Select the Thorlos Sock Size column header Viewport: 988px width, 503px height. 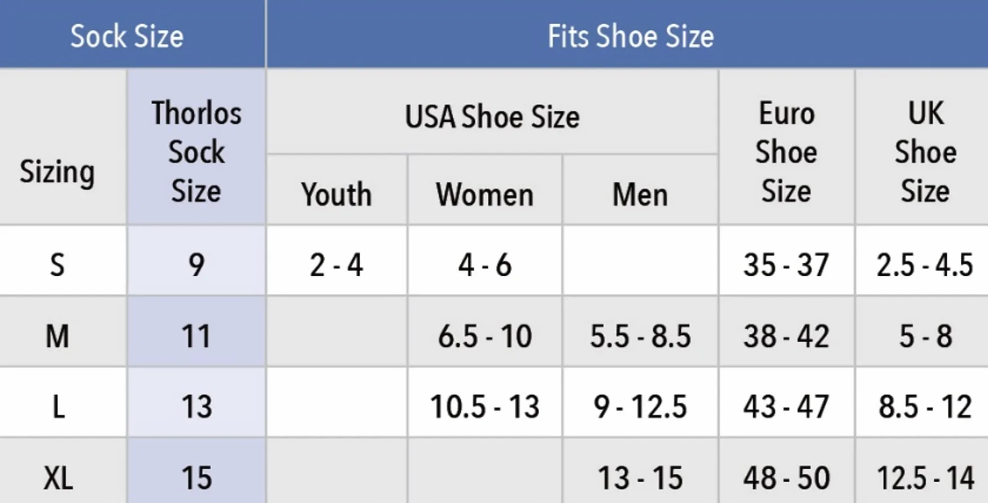tap(196, 147)
